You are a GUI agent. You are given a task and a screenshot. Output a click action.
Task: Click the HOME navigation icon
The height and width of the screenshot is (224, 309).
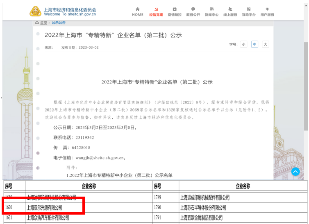(138, 9)
